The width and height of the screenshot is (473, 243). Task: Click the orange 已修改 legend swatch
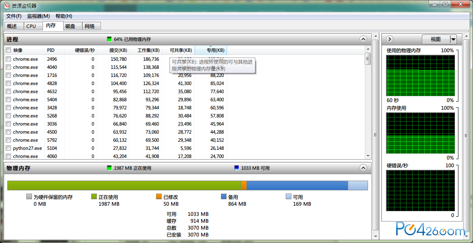(x=158, y=197)
